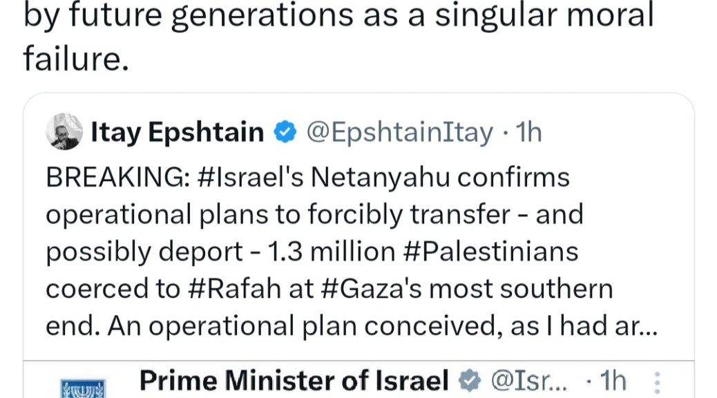The image size is (717, 398).
Task: Visit the @EpshtainItay handle
Action: [399, 132]
